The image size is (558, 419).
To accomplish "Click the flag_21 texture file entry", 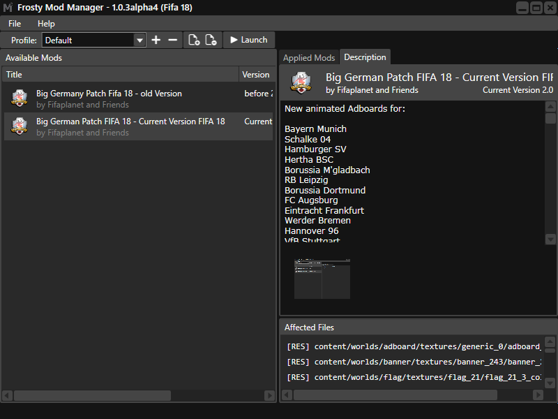I will point(414,377).
